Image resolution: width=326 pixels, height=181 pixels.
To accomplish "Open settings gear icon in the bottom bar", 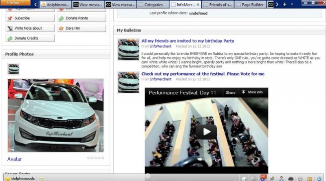I will (300, 179).
